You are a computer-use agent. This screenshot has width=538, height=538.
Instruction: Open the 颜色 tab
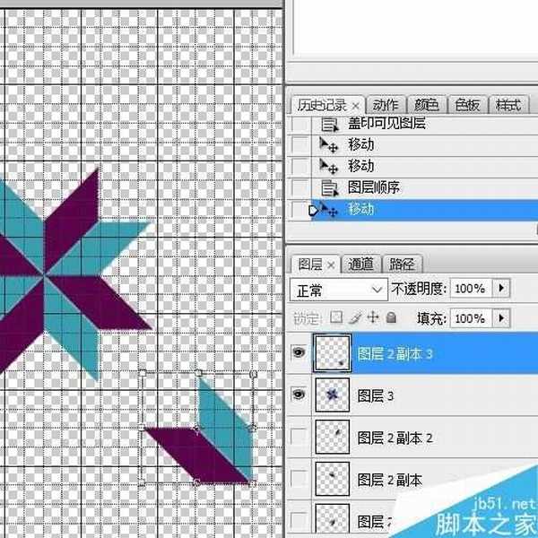click(x=427, y=105)
